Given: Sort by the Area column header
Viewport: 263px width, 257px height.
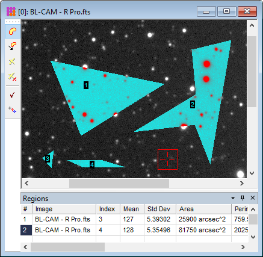Looking at the screenshot, I should tap(204, 209).
